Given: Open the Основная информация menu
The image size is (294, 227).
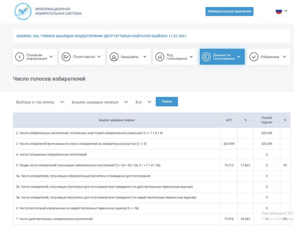Looking at the screenshot, I should [x=35, y=57].
